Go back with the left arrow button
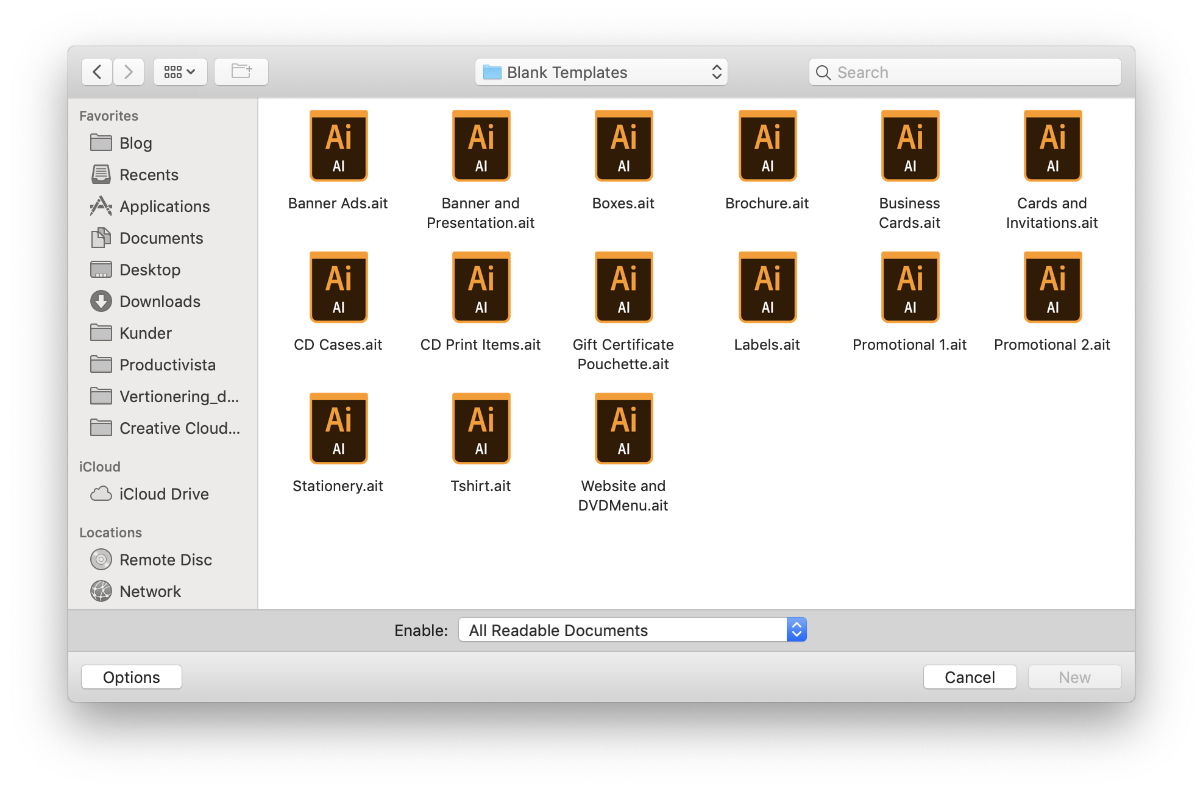Viewport: 1203px width, 792px height. pyautogui.click(x=97, y=72)
